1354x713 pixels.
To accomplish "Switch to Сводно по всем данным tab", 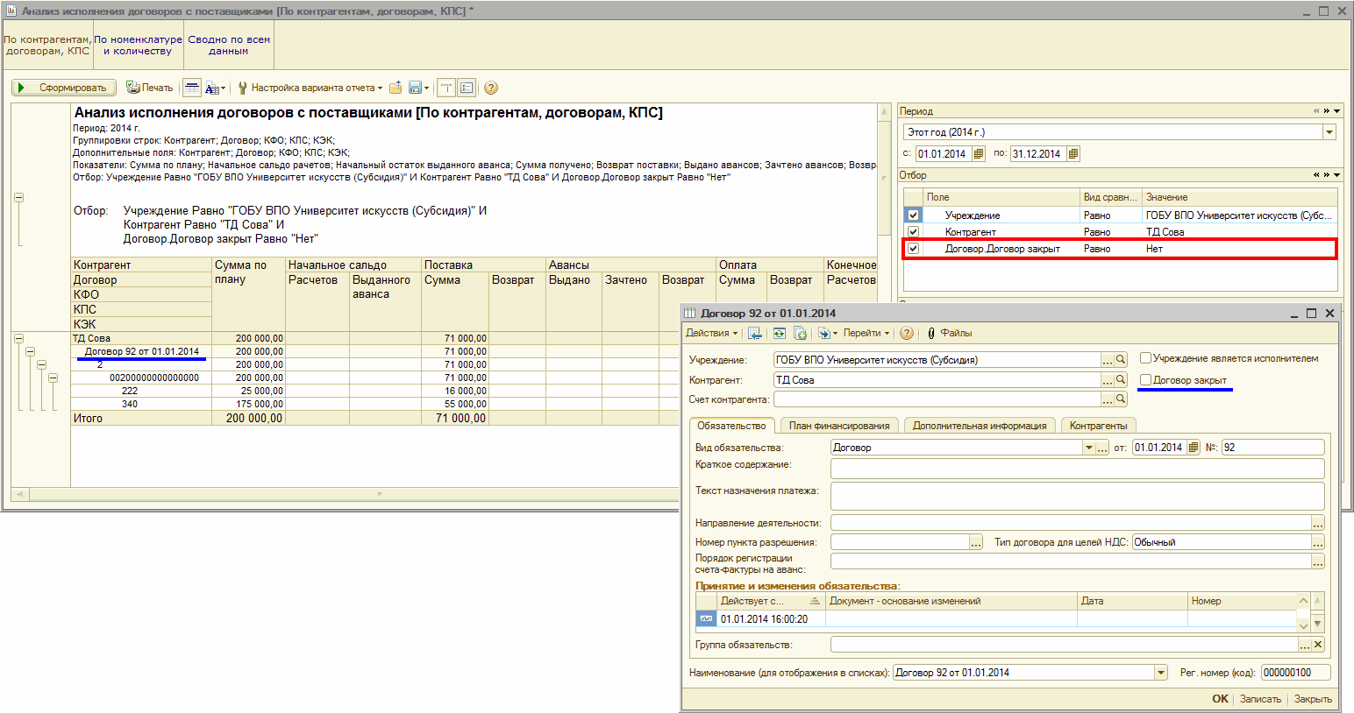I will coord(229,46).
